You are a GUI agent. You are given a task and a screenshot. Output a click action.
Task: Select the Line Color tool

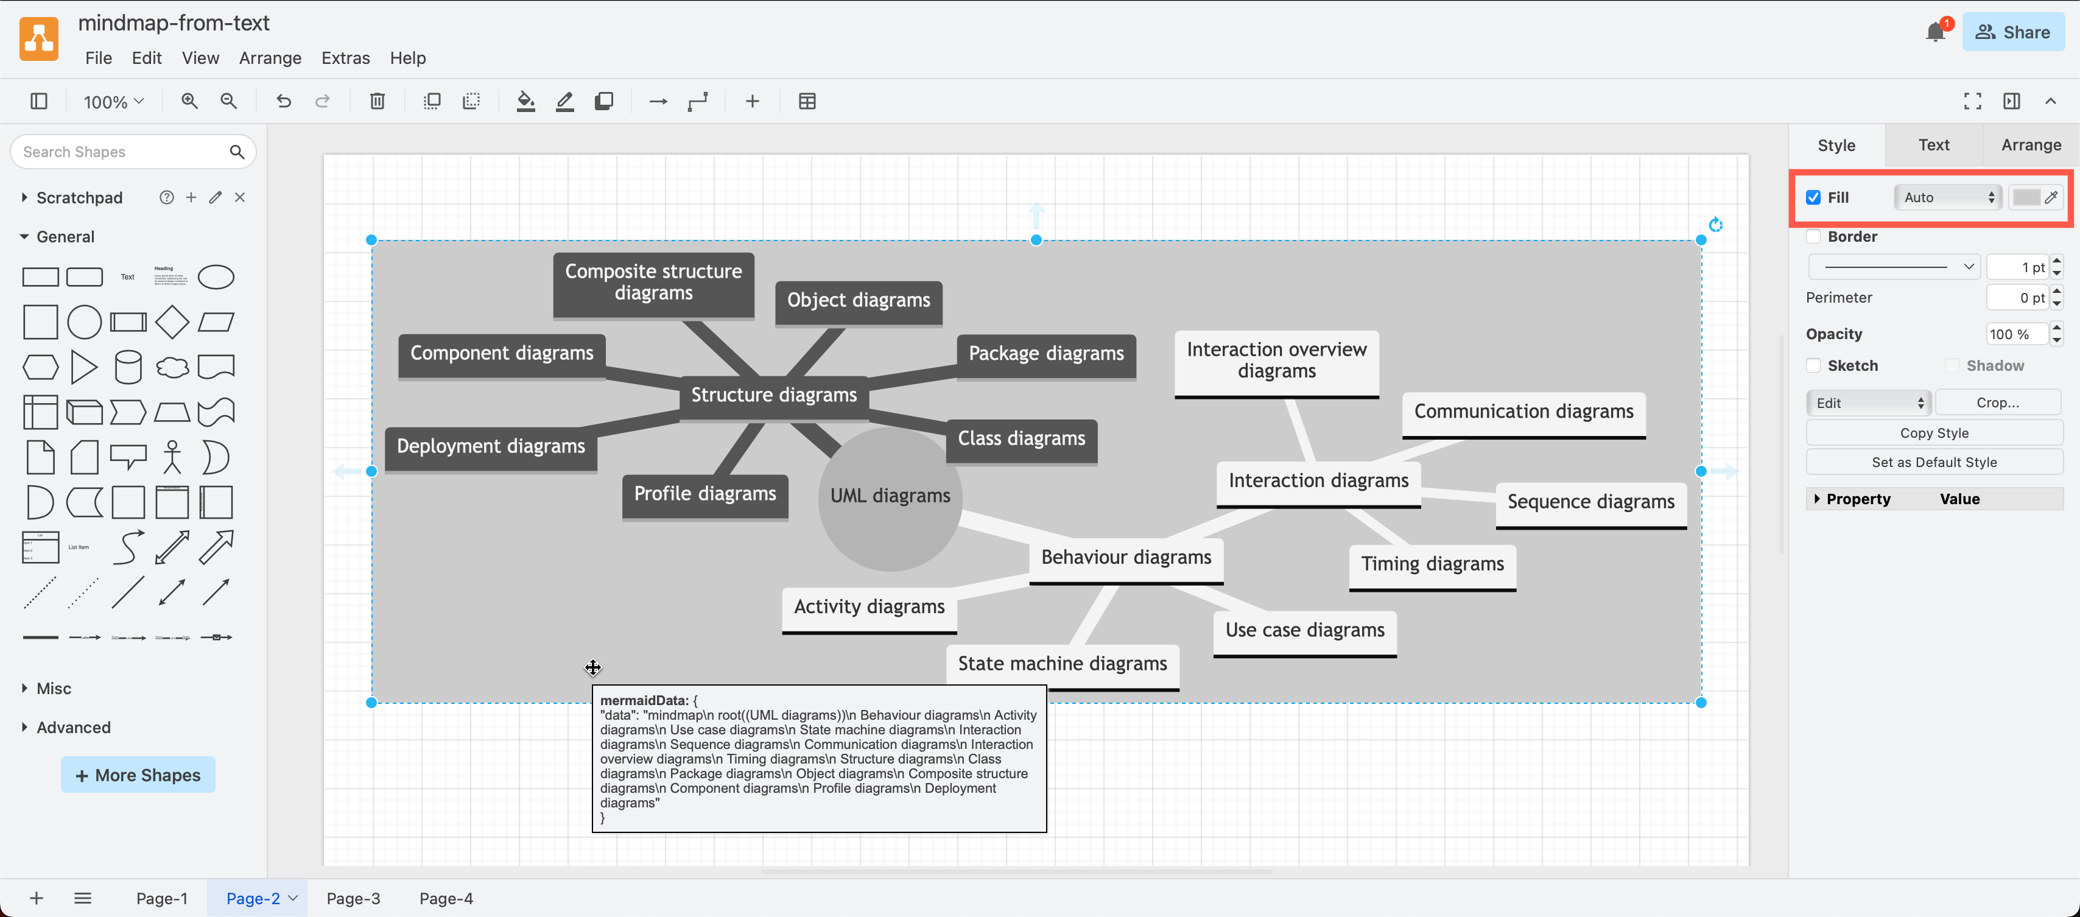tap(564, 101)
